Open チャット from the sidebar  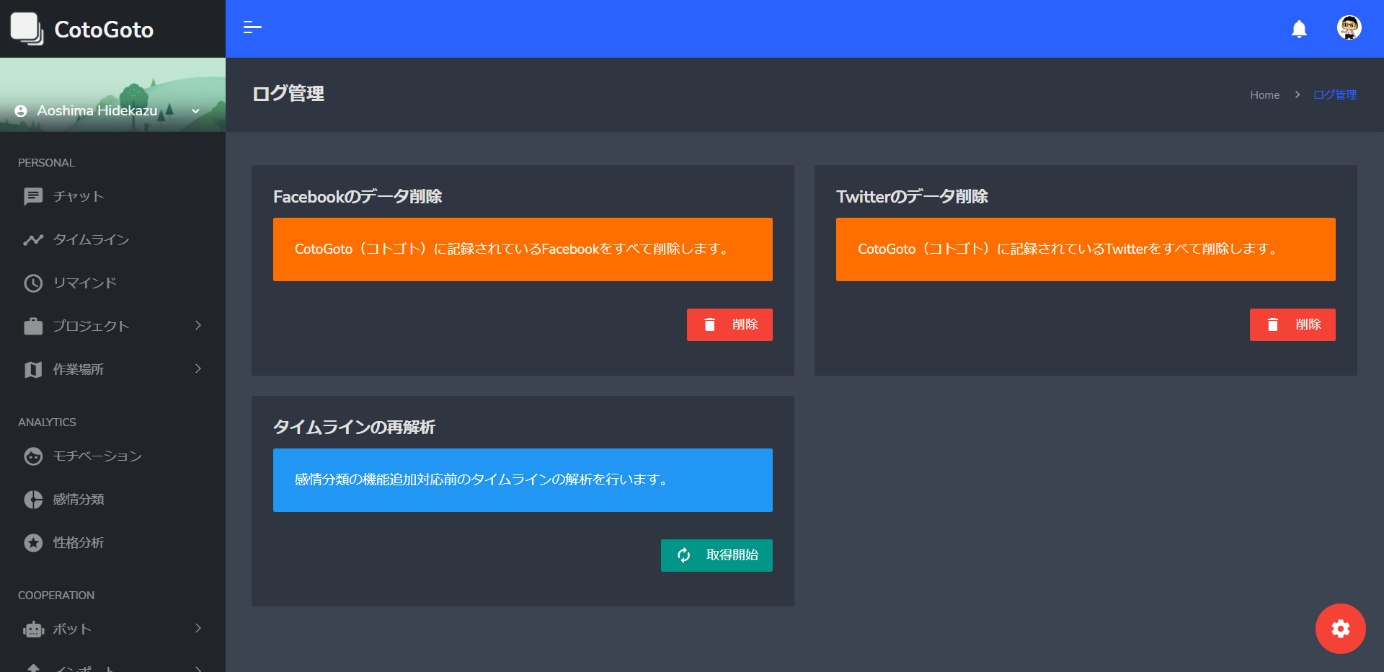click(78, 196)
